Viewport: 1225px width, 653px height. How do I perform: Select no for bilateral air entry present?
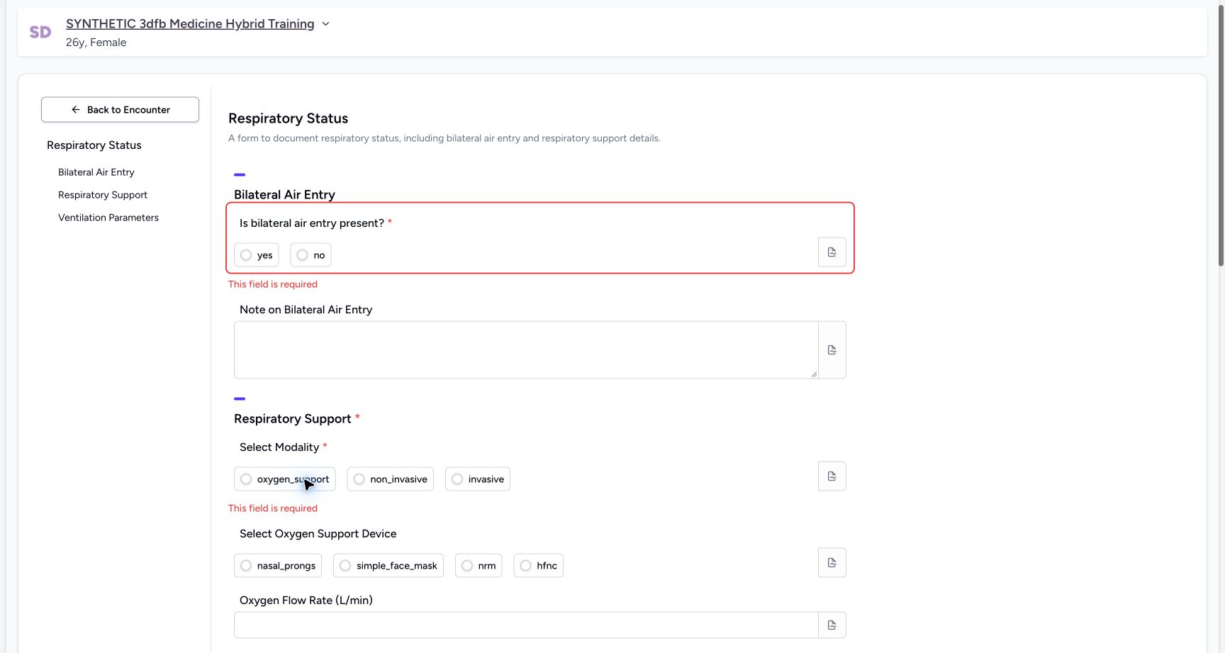pos(311,255)
